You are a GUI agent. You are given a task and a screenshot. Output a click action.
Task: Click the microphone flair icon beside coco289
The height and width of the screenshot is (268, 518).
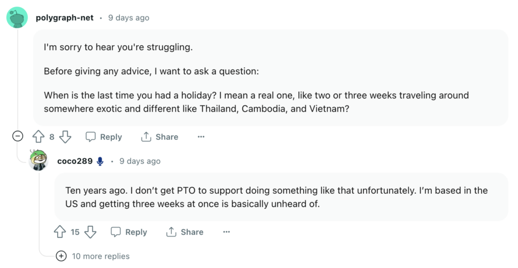[x=100, y=161]
